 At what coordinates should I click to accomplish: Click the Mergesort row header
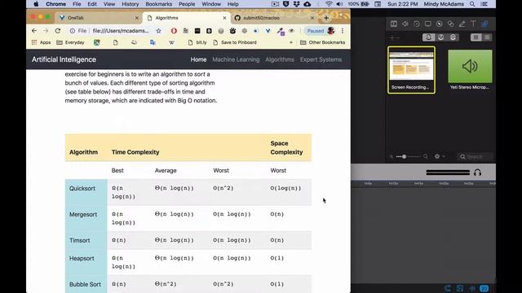[86, 218]
